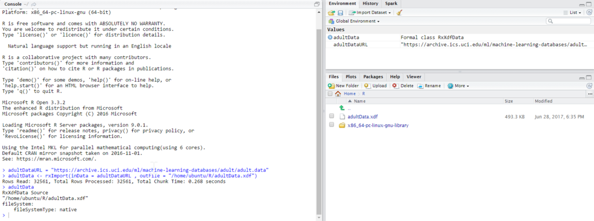Toggle the select-all files checkbox
This screenshot has height=221, width=594.
[330, 93]
